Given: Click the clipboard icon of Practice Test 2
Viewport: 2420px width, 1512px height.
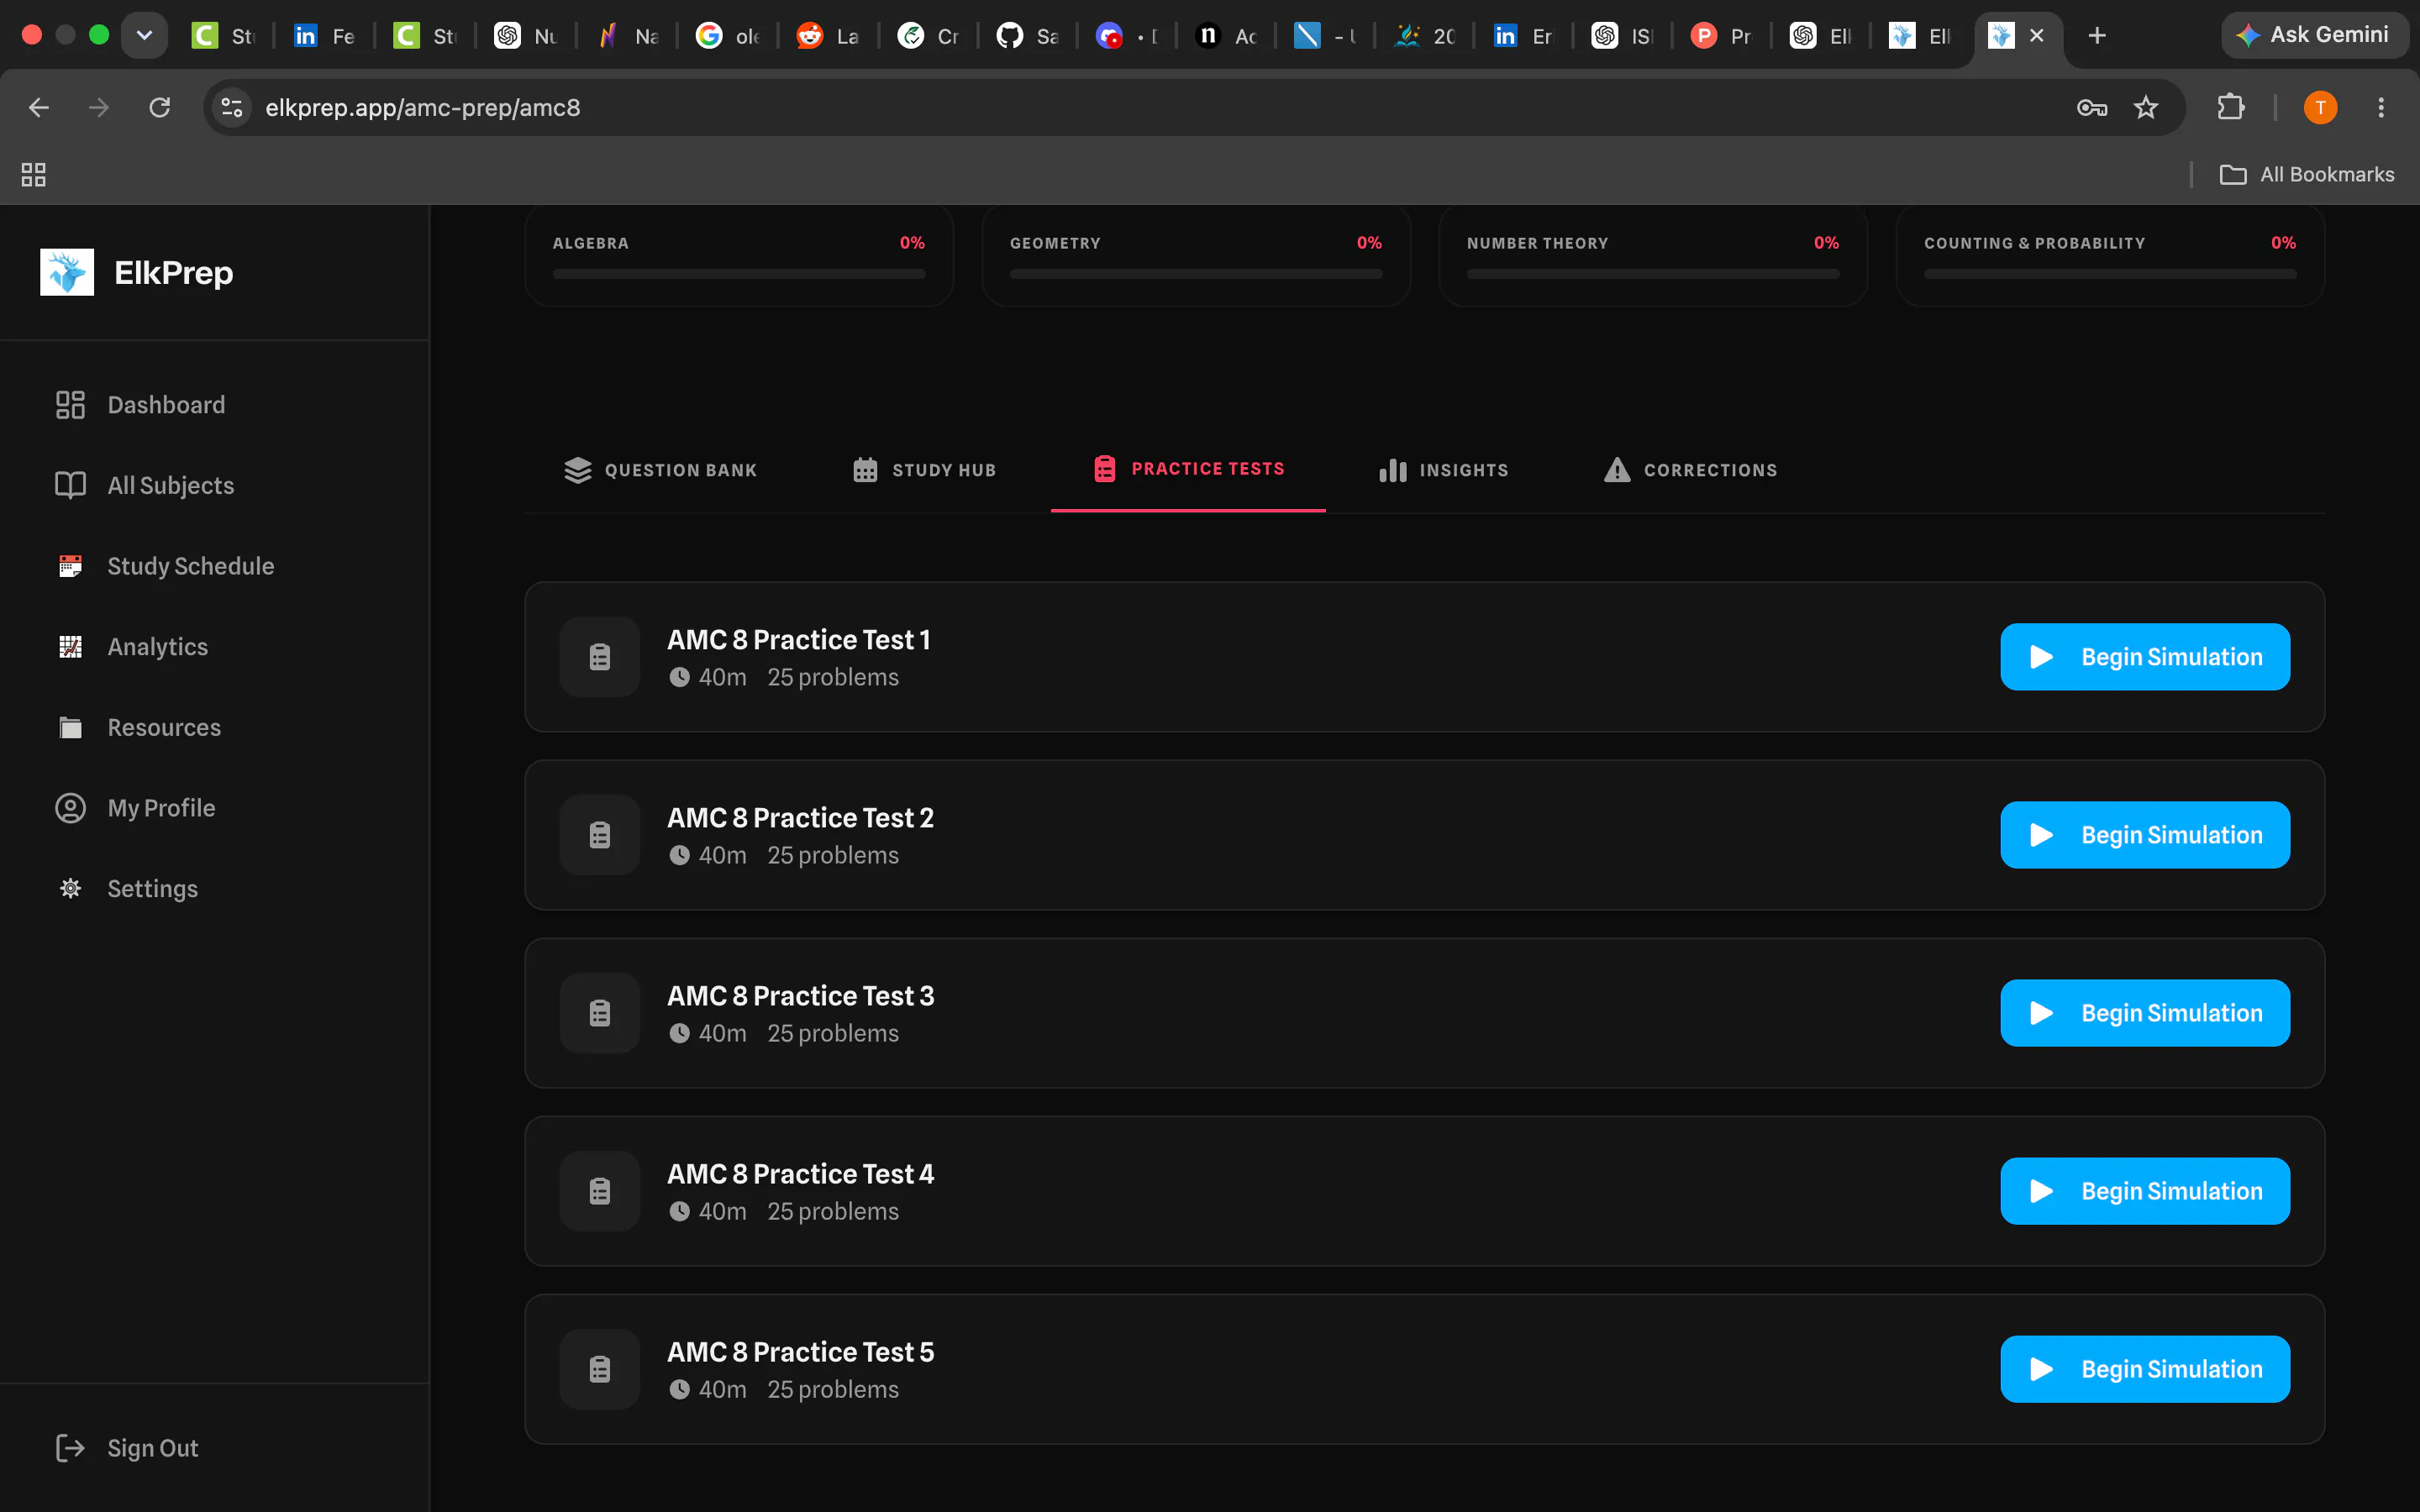Looking at the screenshot, I should (600, 835).
